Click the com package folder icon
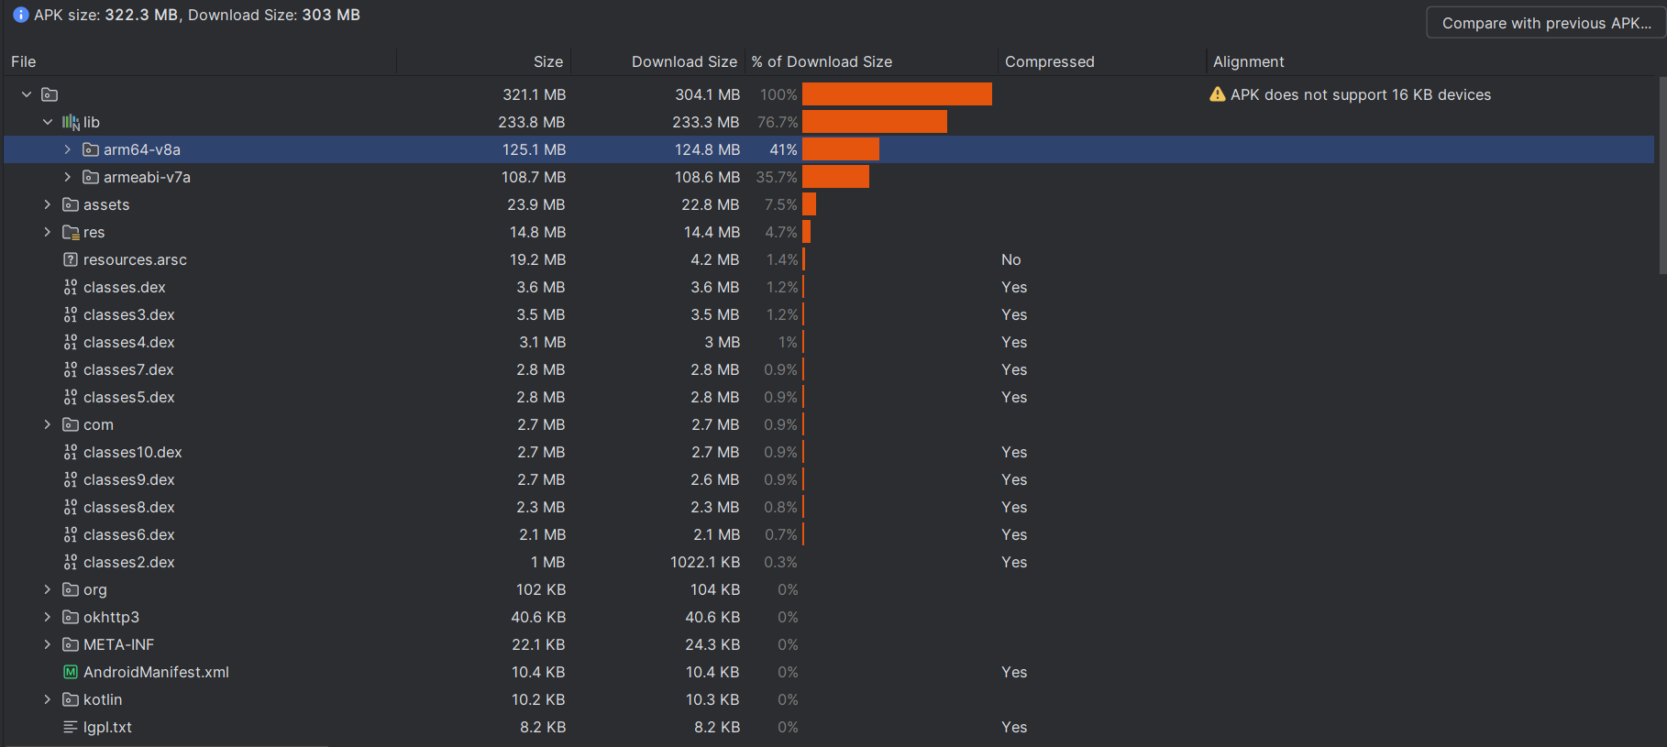This screenshot has width=1667, height=747. [x=71, y=424]
